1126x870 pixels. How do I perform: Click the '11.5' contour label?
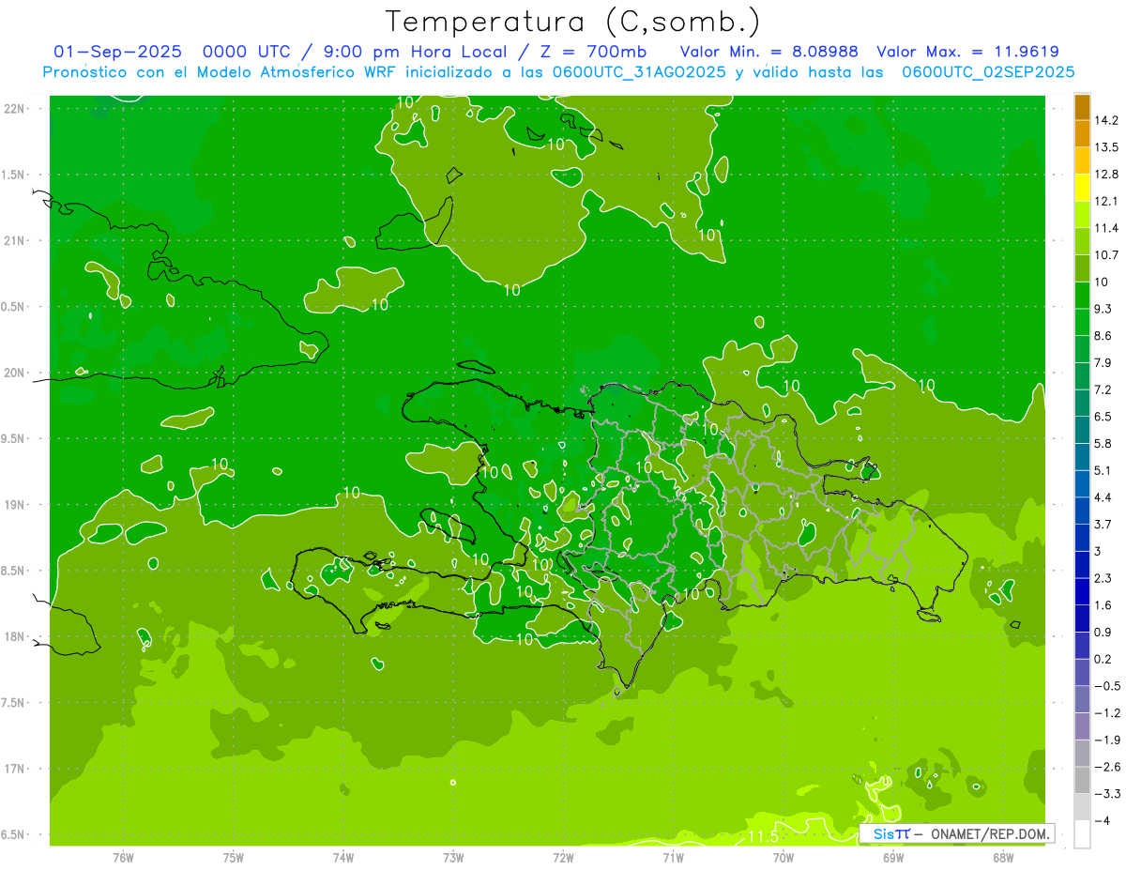pos(763,836)
